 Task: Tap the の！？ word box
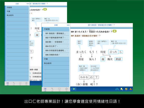coord(94,77)
